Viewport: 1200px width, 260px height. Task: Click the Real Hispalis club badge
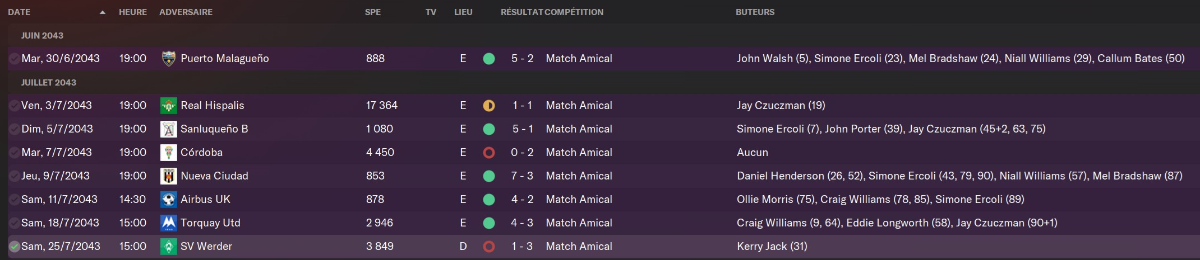[168, 105]
